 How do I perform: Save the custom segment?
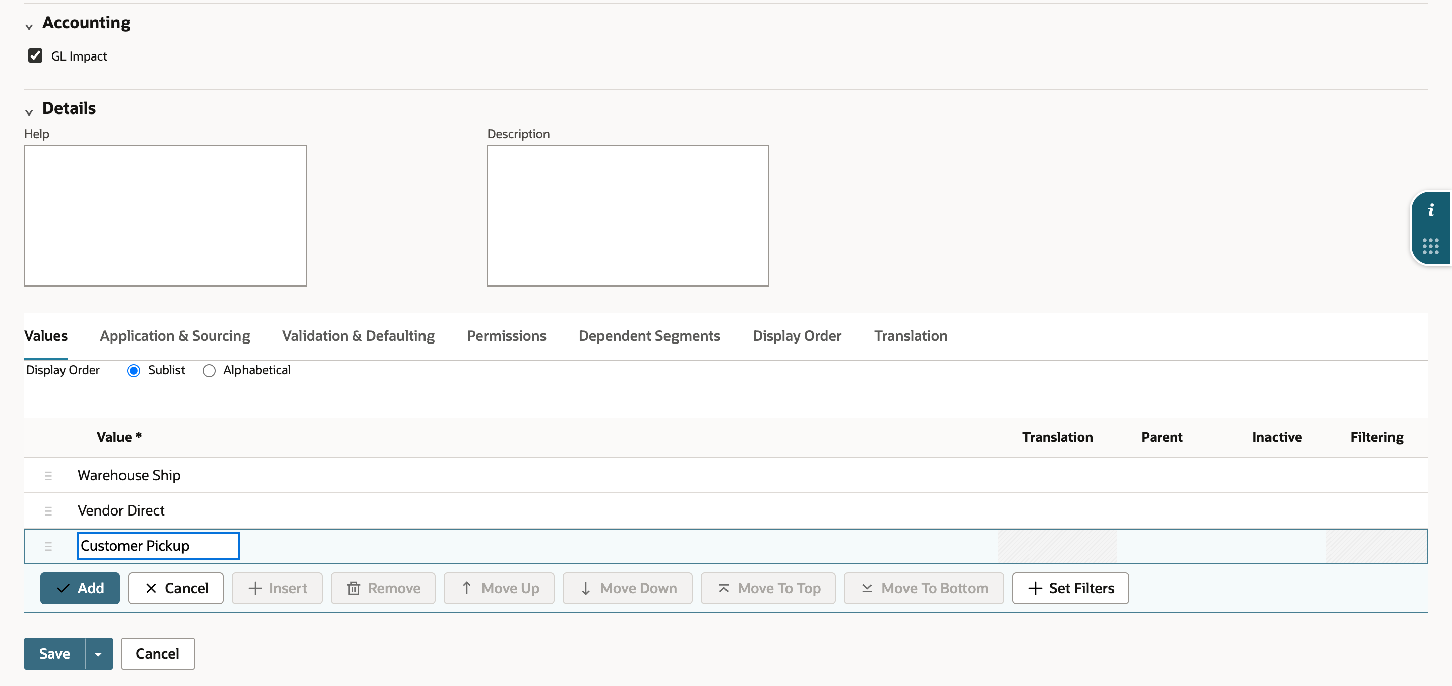coord(54,654)
